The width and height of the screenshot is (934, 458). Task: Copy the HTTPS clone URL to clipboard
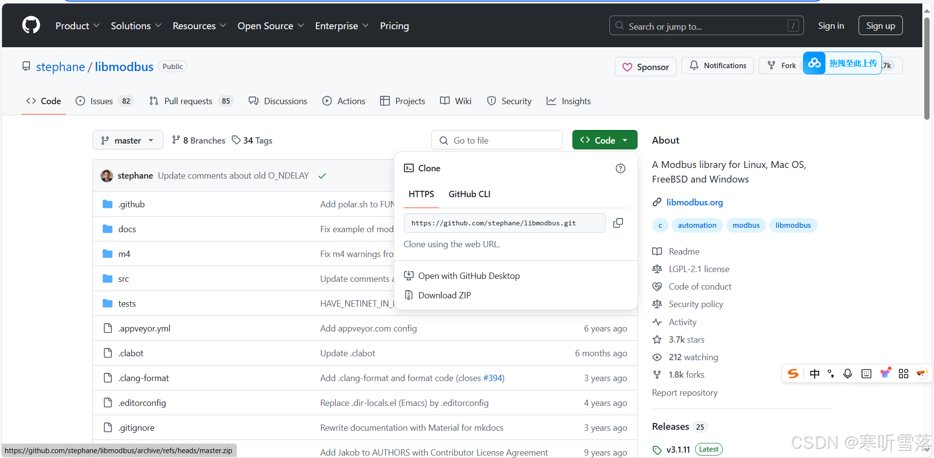(618, 223)
